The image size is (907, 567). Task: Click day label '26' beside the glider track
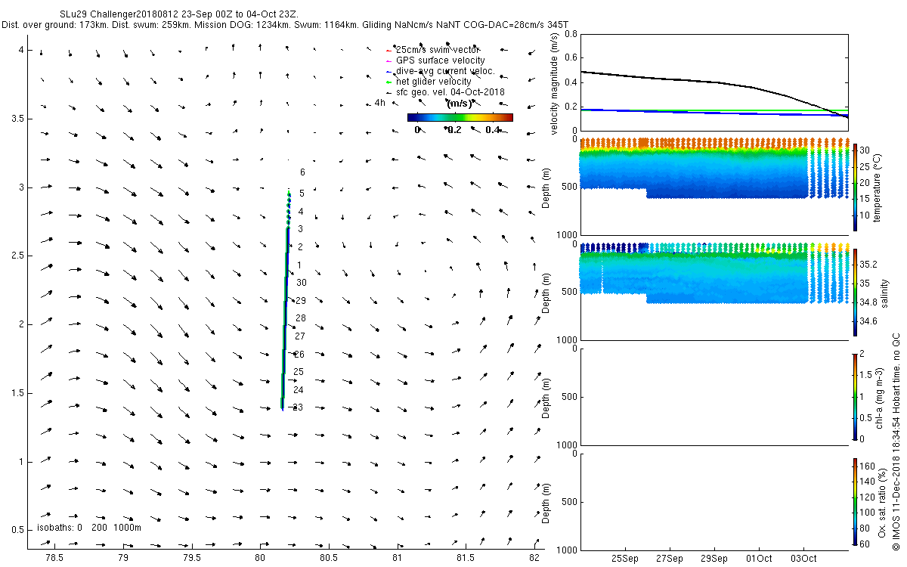(x=299, y=355)
